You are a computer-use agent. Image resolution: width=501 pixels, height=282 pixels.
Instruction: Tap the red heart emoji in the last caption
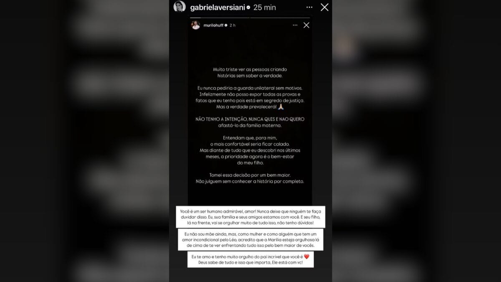[x=306, y=257]
